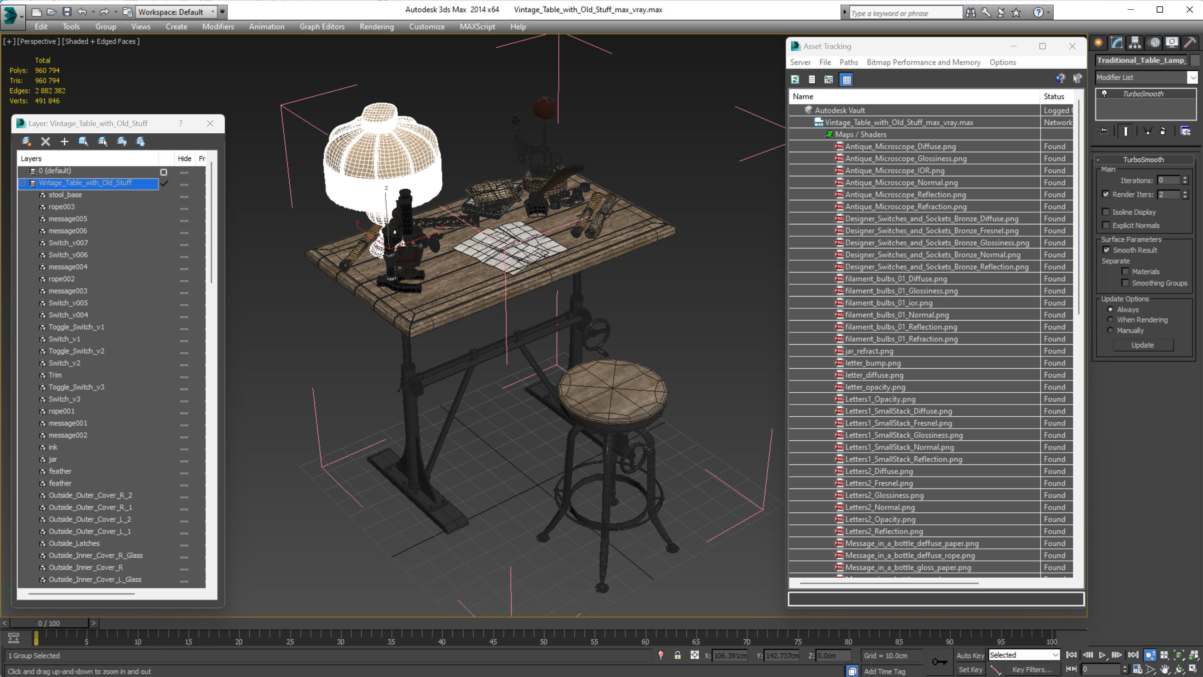Open the Graph Editors menu
The height and width of the screenshot is (677, 1203).
click(322, 27)
